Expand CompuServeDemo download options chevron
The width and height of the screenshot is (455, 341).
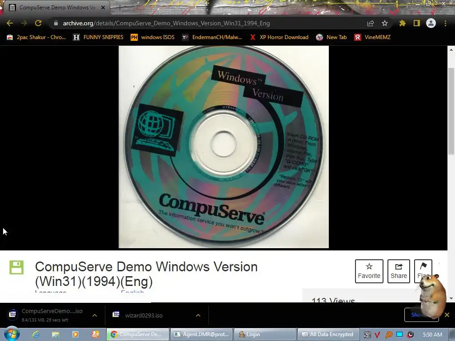pos(95,315)
